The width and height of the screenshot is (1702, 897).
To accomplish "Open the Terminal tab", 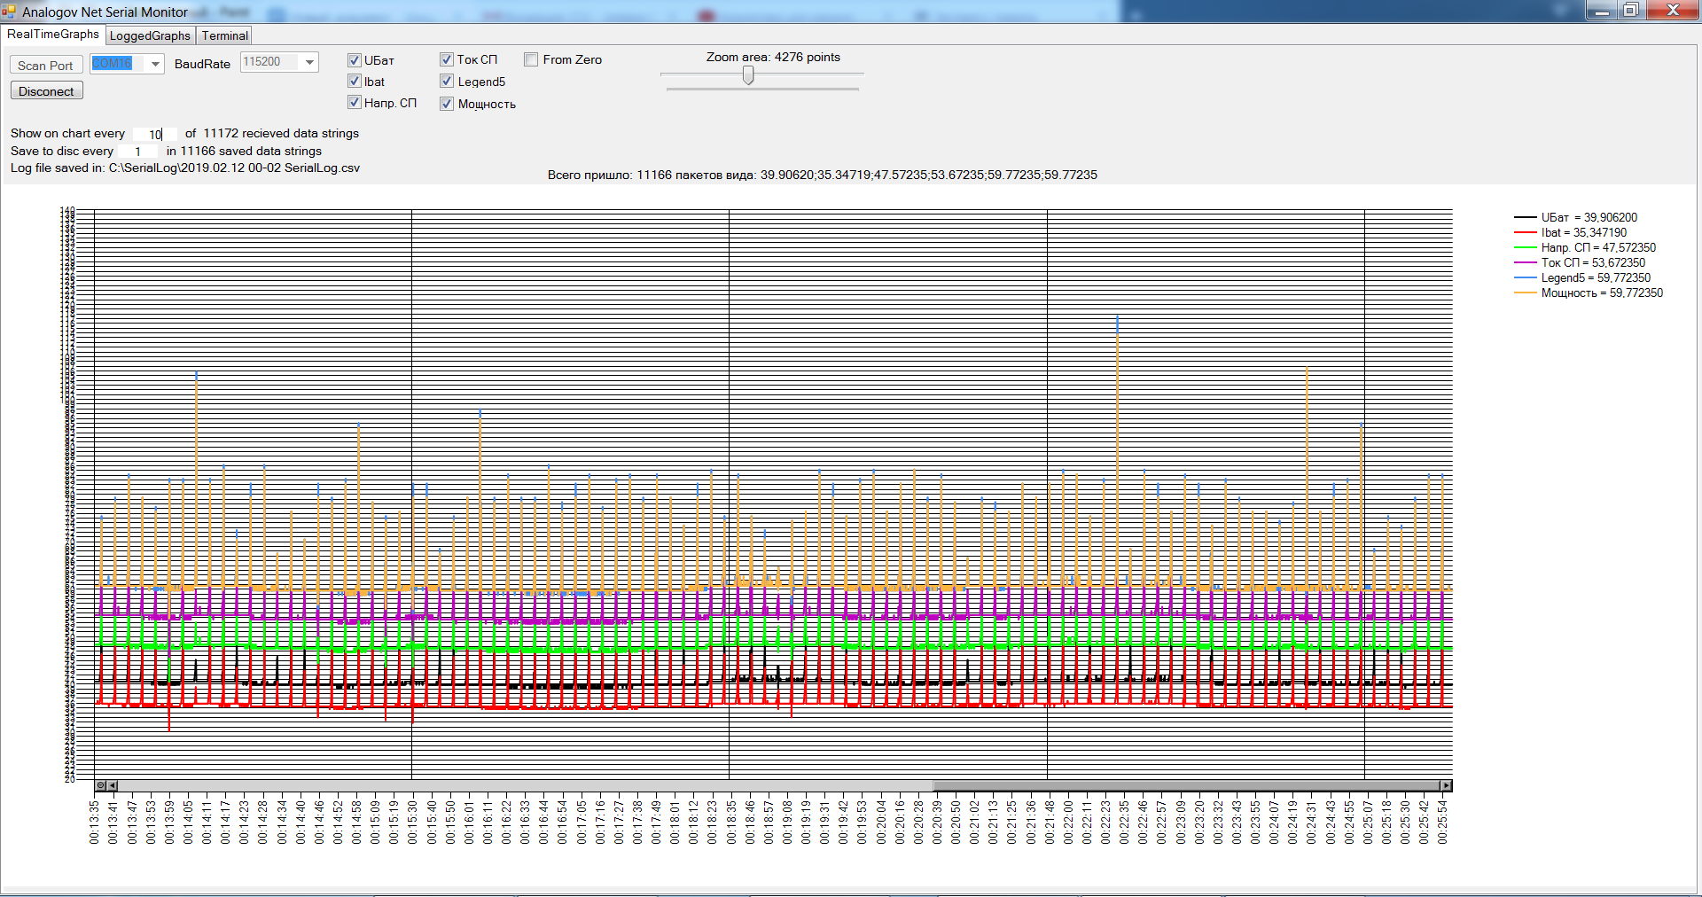I will pyautogui.click(x=224, y=35).
